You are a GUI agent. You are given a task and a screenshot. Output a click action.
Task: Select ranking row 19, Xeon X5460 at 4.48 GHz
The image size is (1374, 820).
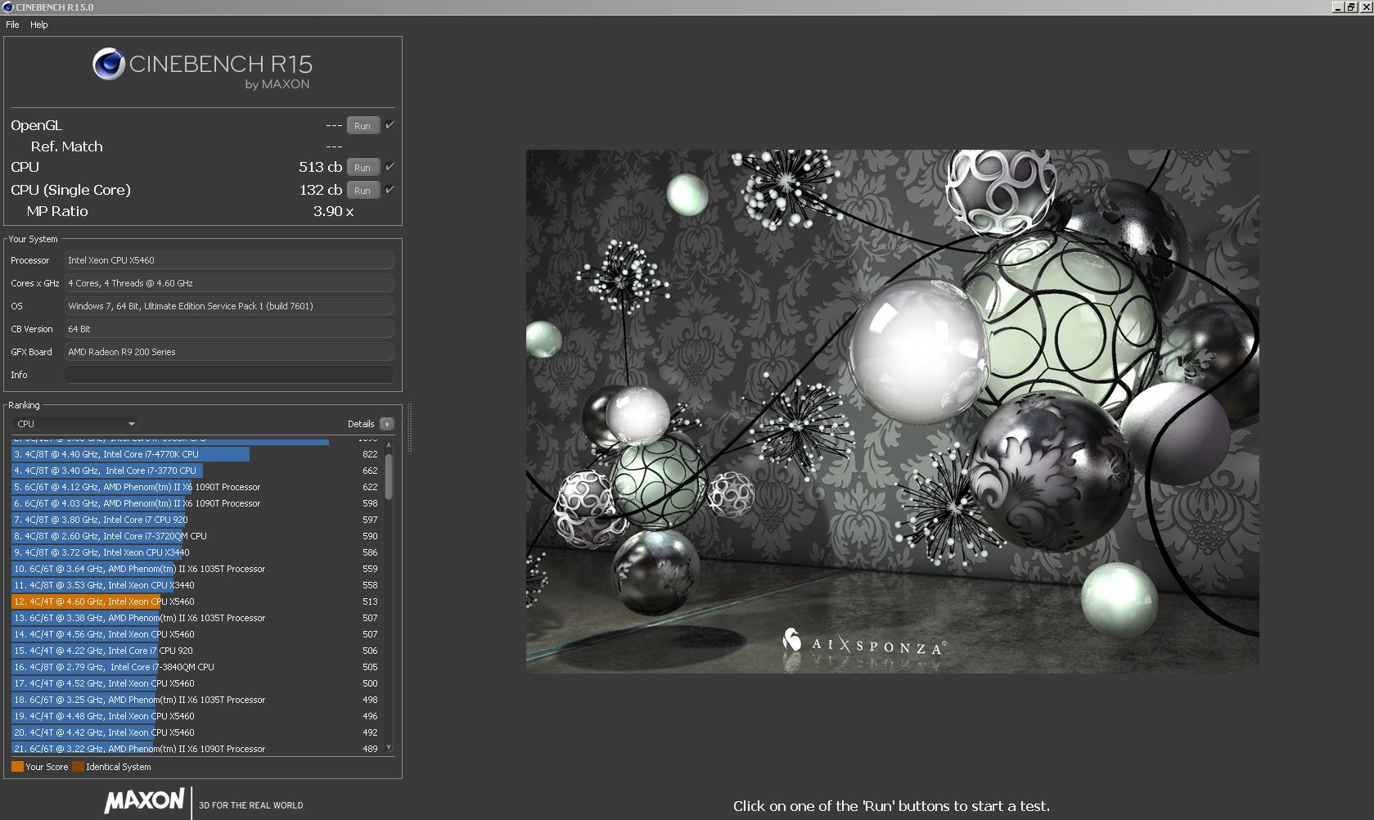pos(196,716)
